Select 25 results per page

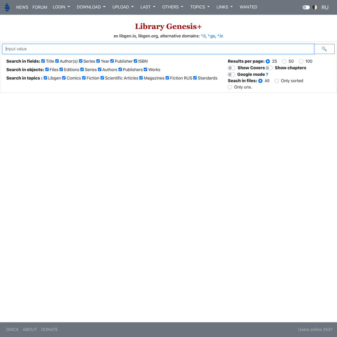click(x=268, y=61)
